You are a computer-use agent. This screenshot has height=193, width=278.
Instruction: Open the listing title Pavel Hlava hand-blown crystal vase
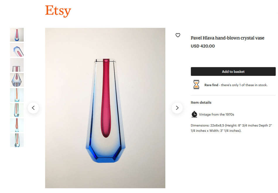tap(227, 38)
